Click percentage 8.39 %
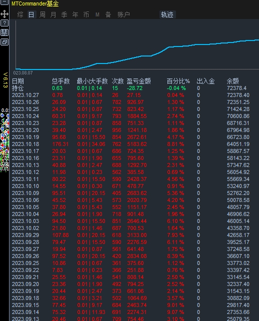 [175, 256]
